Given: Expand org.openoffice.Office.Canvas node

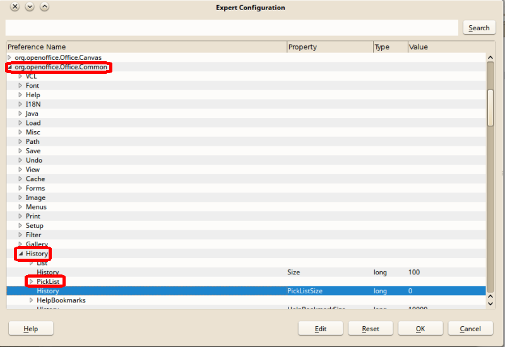Looking at the screenshot, I should 9,57.
